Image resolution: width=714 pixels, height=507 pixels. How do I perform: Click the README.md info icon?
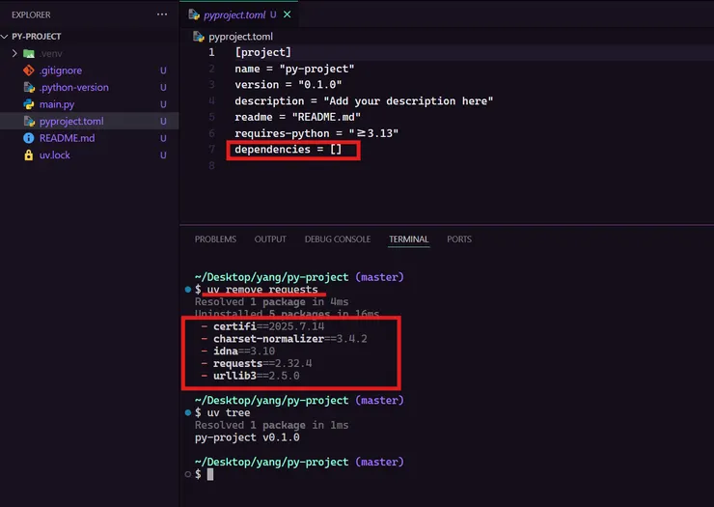[29, 138]
